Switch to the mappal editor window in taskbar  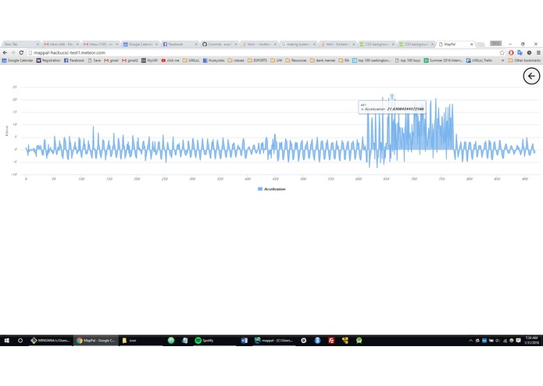(x=274, y=341)
